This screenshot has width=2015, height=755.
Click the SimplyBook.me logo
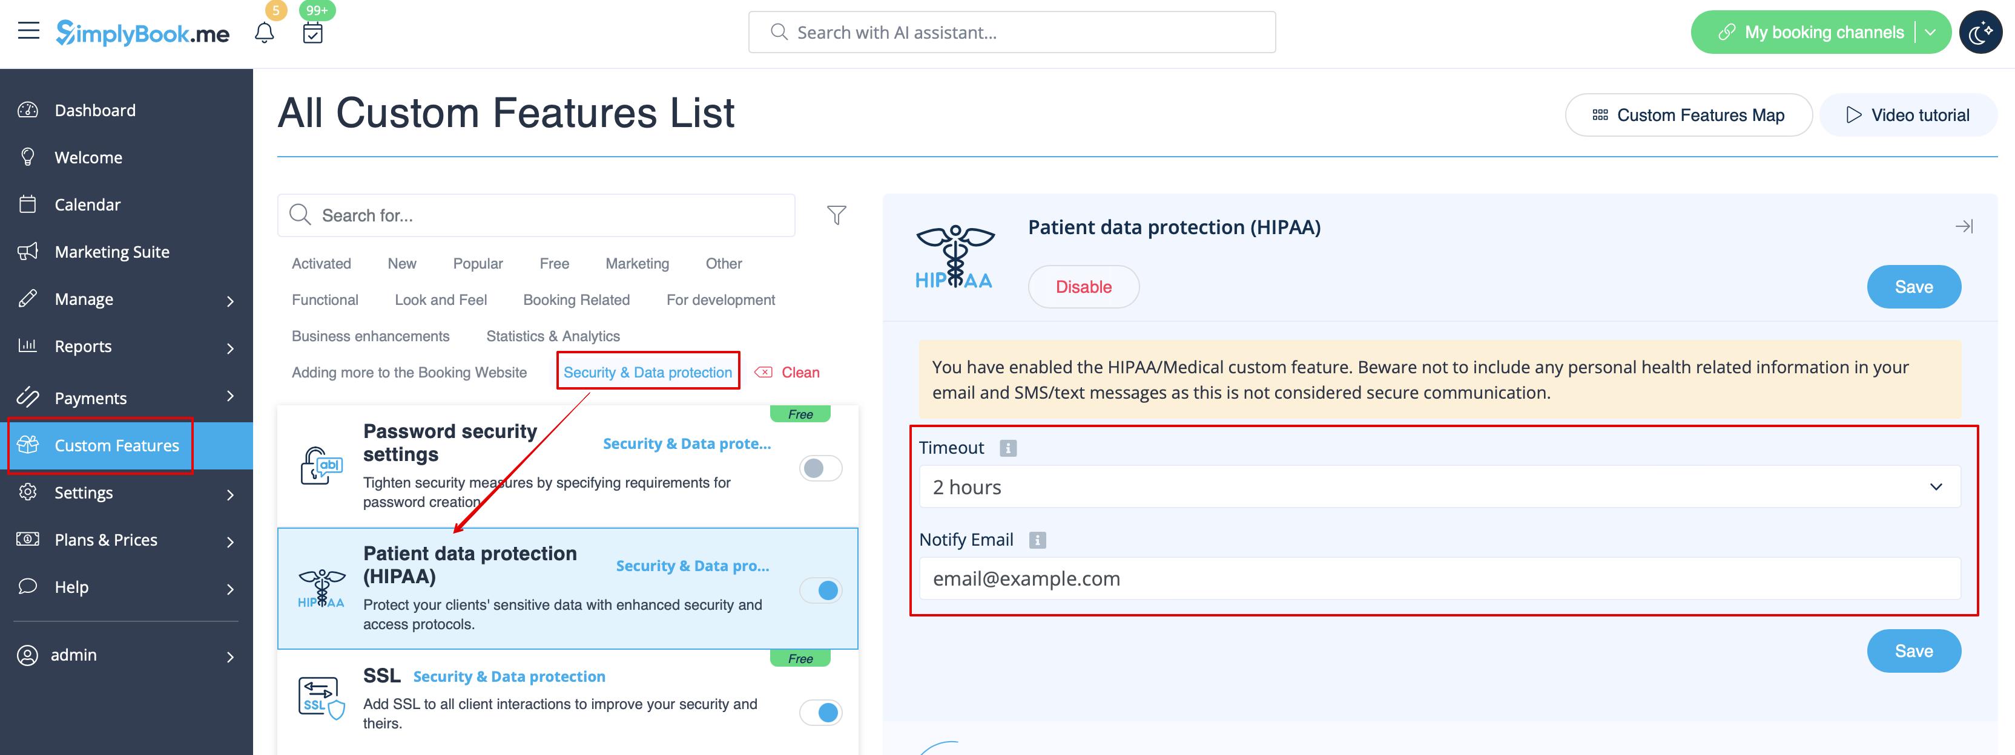pyautogui.click(x=142, y=33)
